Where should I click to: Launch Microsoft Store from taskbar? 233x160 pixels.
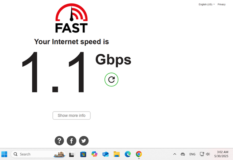pyautogui.click(x=83, y=154)
